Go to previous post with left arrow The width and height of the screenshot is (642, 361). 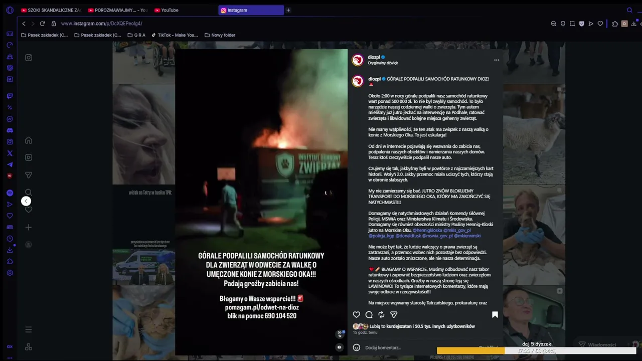(x=26, y=201)
